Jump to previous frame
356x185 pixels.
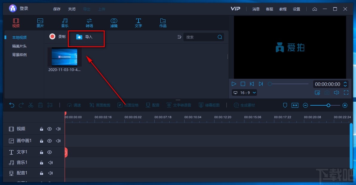point(252,84)
